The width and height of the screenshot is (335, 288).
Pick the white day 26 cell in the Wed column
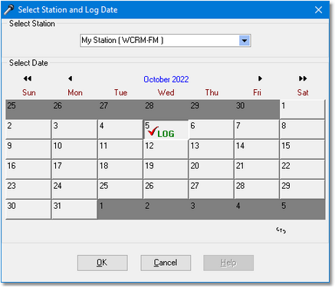(x=166, y=189)
